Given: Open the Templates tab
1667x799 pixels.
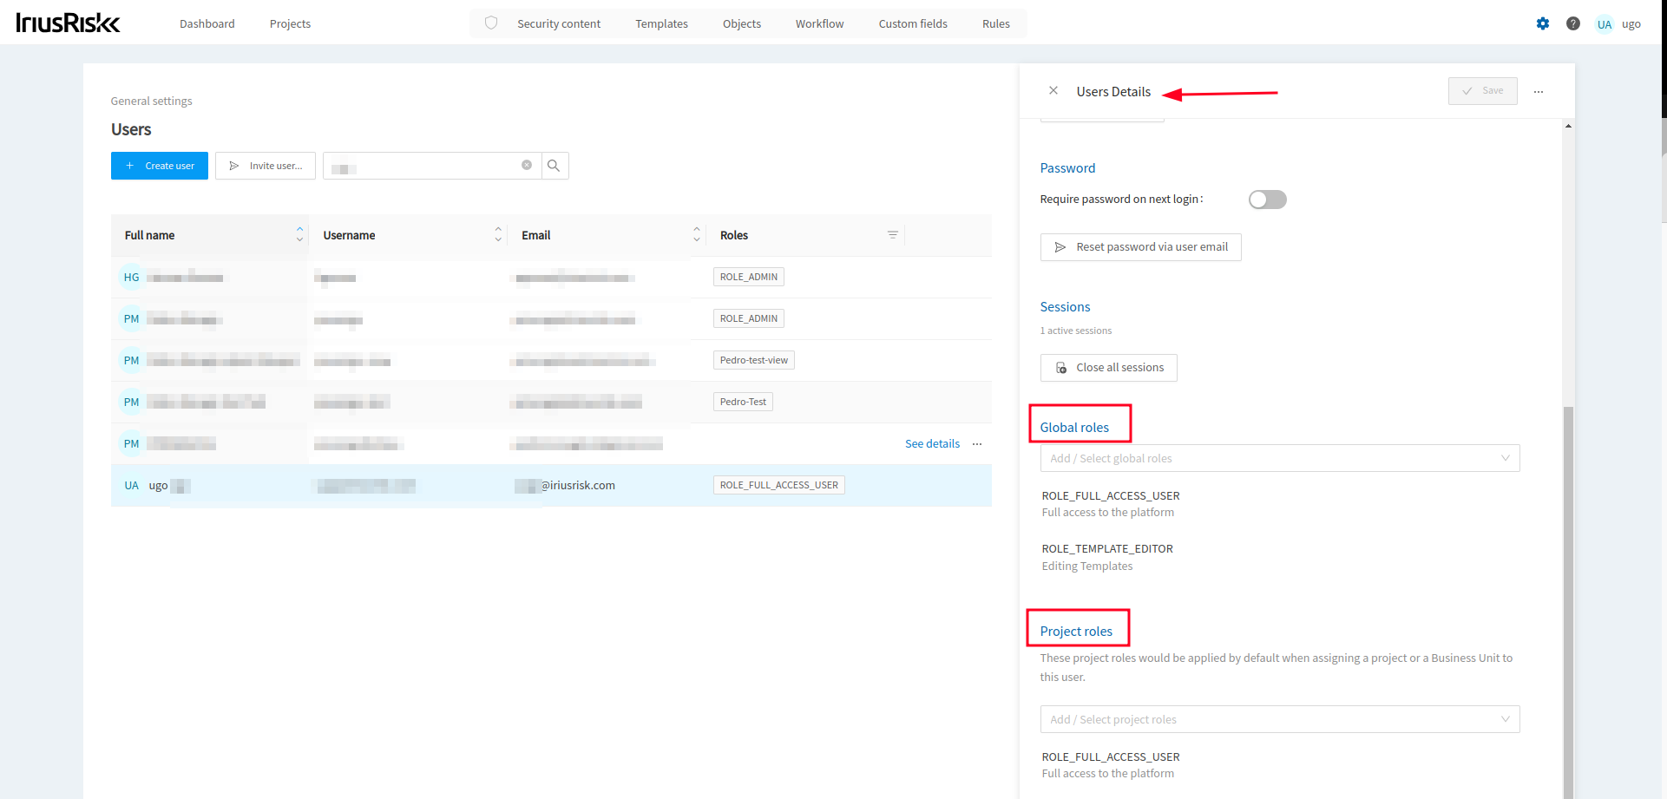Looking at the screenshot, I should click(661, 23).
